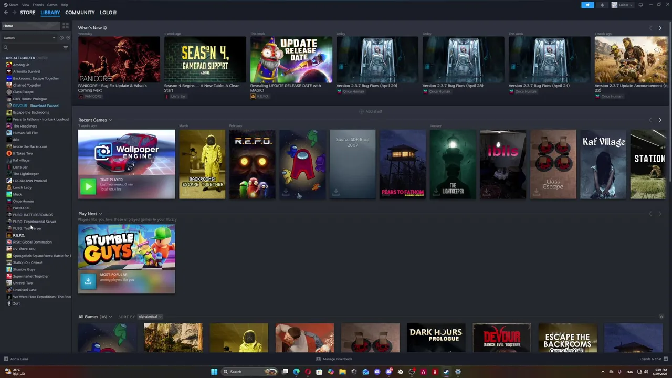Select the LIBRARY tab
The image size is (672, 378).
click(x=50, y=12)
